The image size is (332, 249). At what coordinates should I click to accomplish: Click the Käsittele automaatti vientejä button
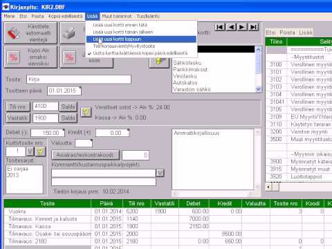tap(30, 33)
